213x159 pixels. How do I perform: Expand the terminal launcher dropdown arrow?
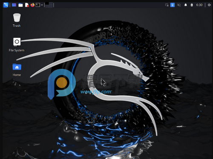(42, 5)
